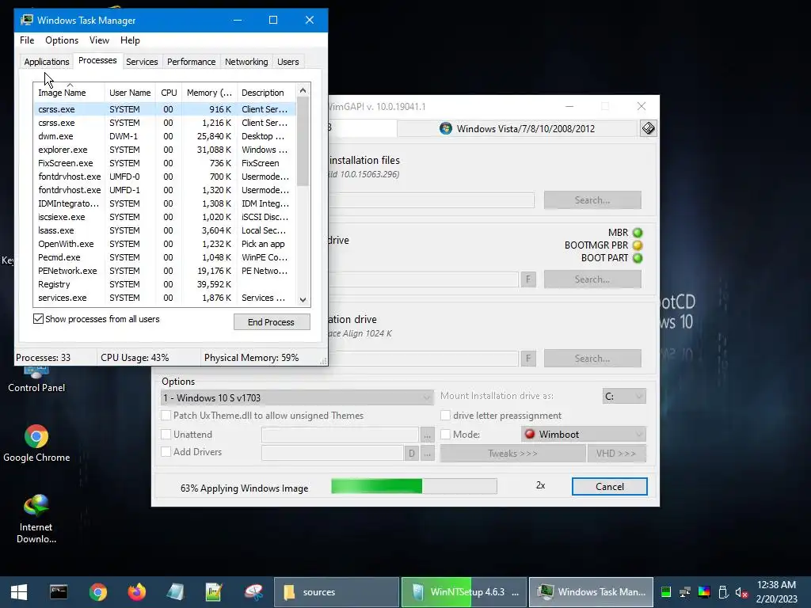
Task: Click the End Process button
Action: point(272,321)
